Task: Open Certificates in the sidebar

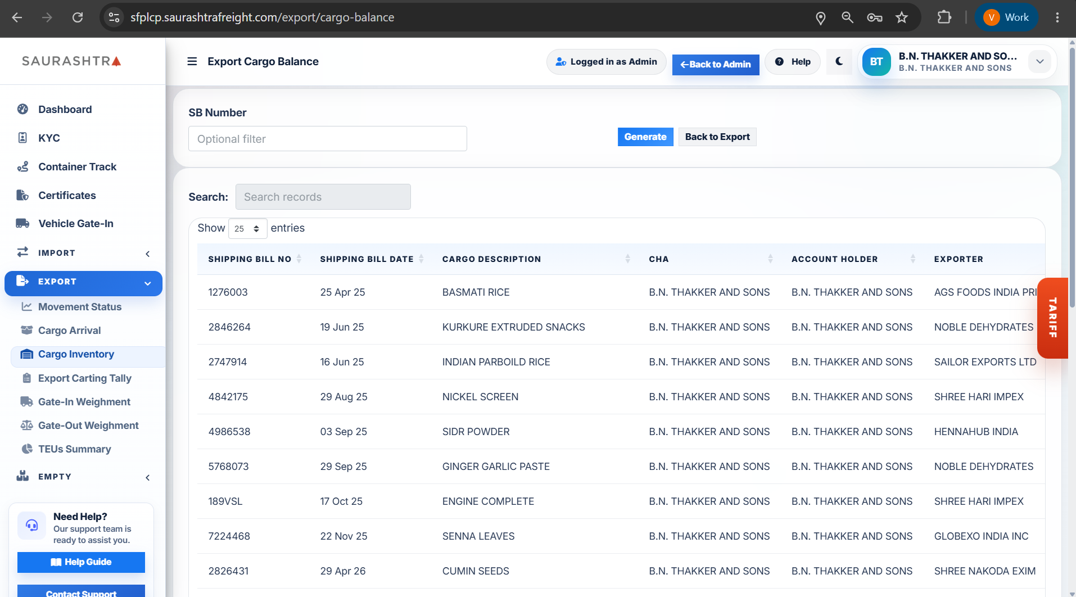Action: click(67, 195)
